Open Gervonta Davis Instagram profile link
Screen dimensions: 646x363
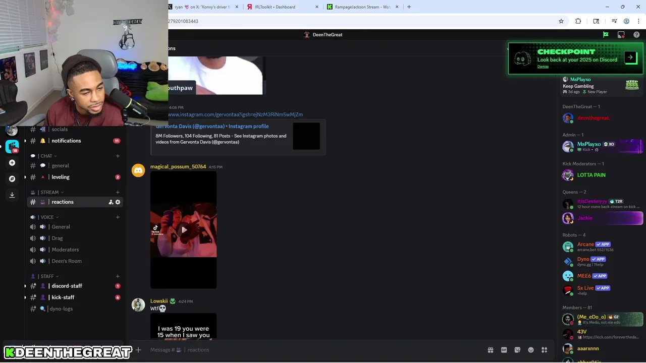pos(212,127)
